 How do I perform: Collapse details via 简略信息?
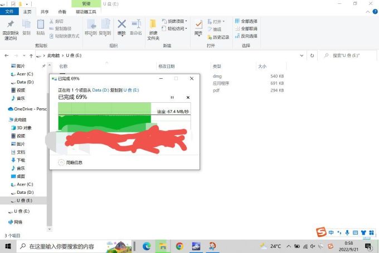pos(70,163)
